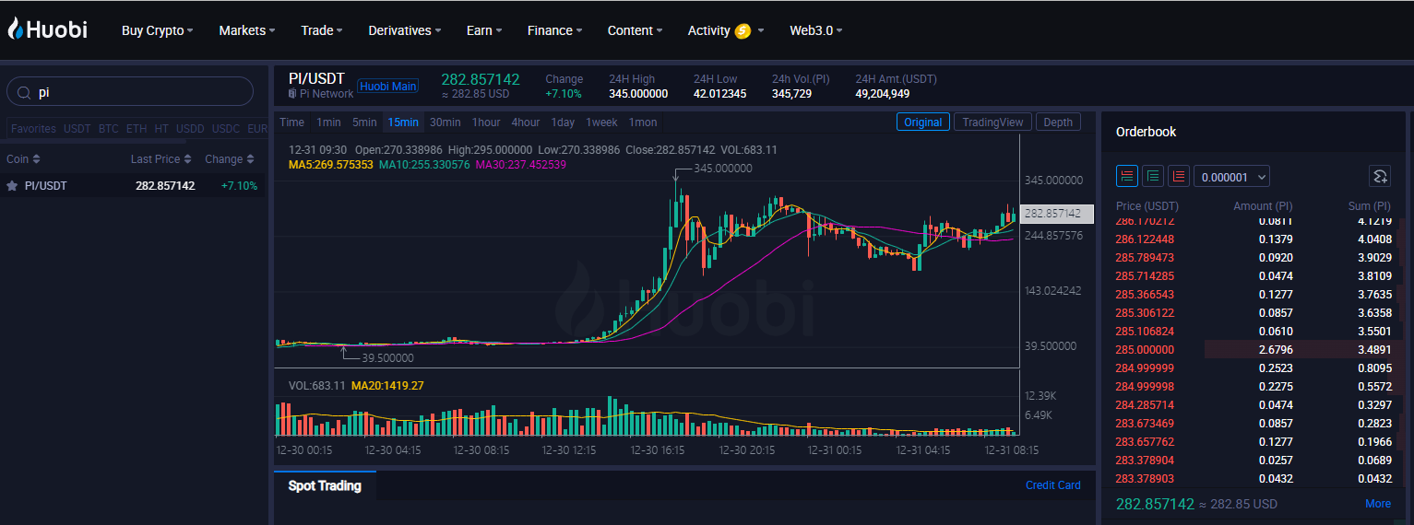Open the orderbook precision 0.000001 dropdown
The height and width of the screenshot is (525, 1414).
1231,176
